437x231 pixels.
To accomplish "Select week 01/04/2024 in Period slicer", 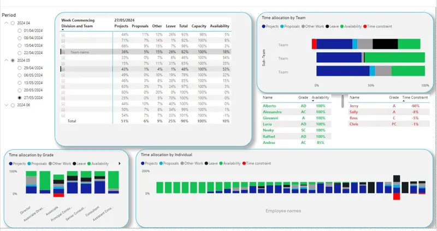I will pyautogui.click(x=20, y=31).
